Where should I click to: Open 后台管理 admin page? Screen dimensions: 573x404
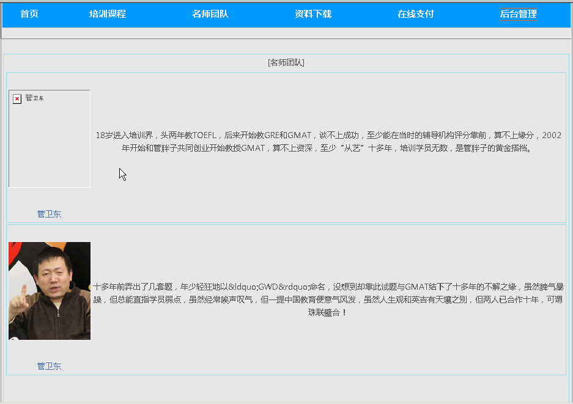click(x=518, y=14)
